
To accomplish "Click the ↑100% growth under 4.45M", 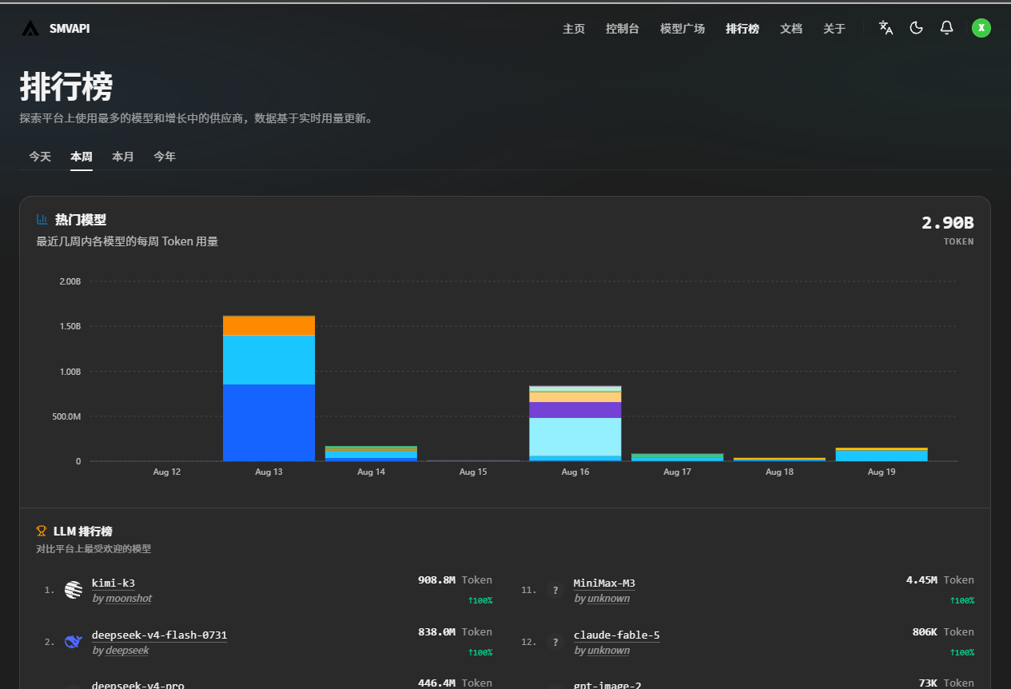I will [962, 600].
